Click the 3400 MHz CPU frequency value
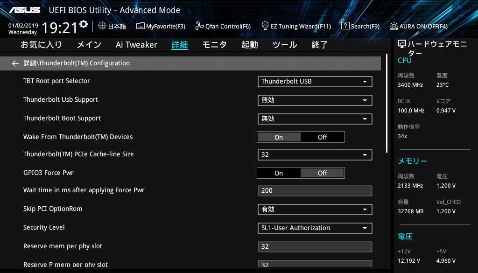 410,85
